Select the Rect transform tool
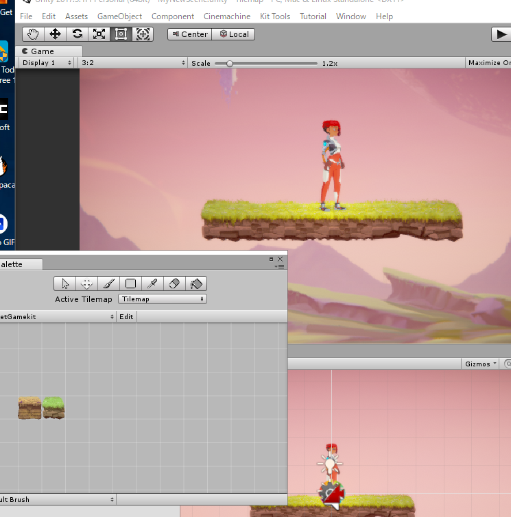This screenshot has height=517, width=511. point(121,34)
